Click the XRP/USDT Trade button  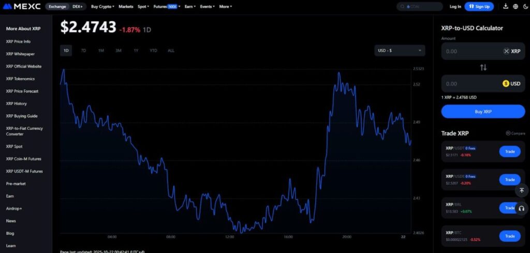tap(509, 152)
